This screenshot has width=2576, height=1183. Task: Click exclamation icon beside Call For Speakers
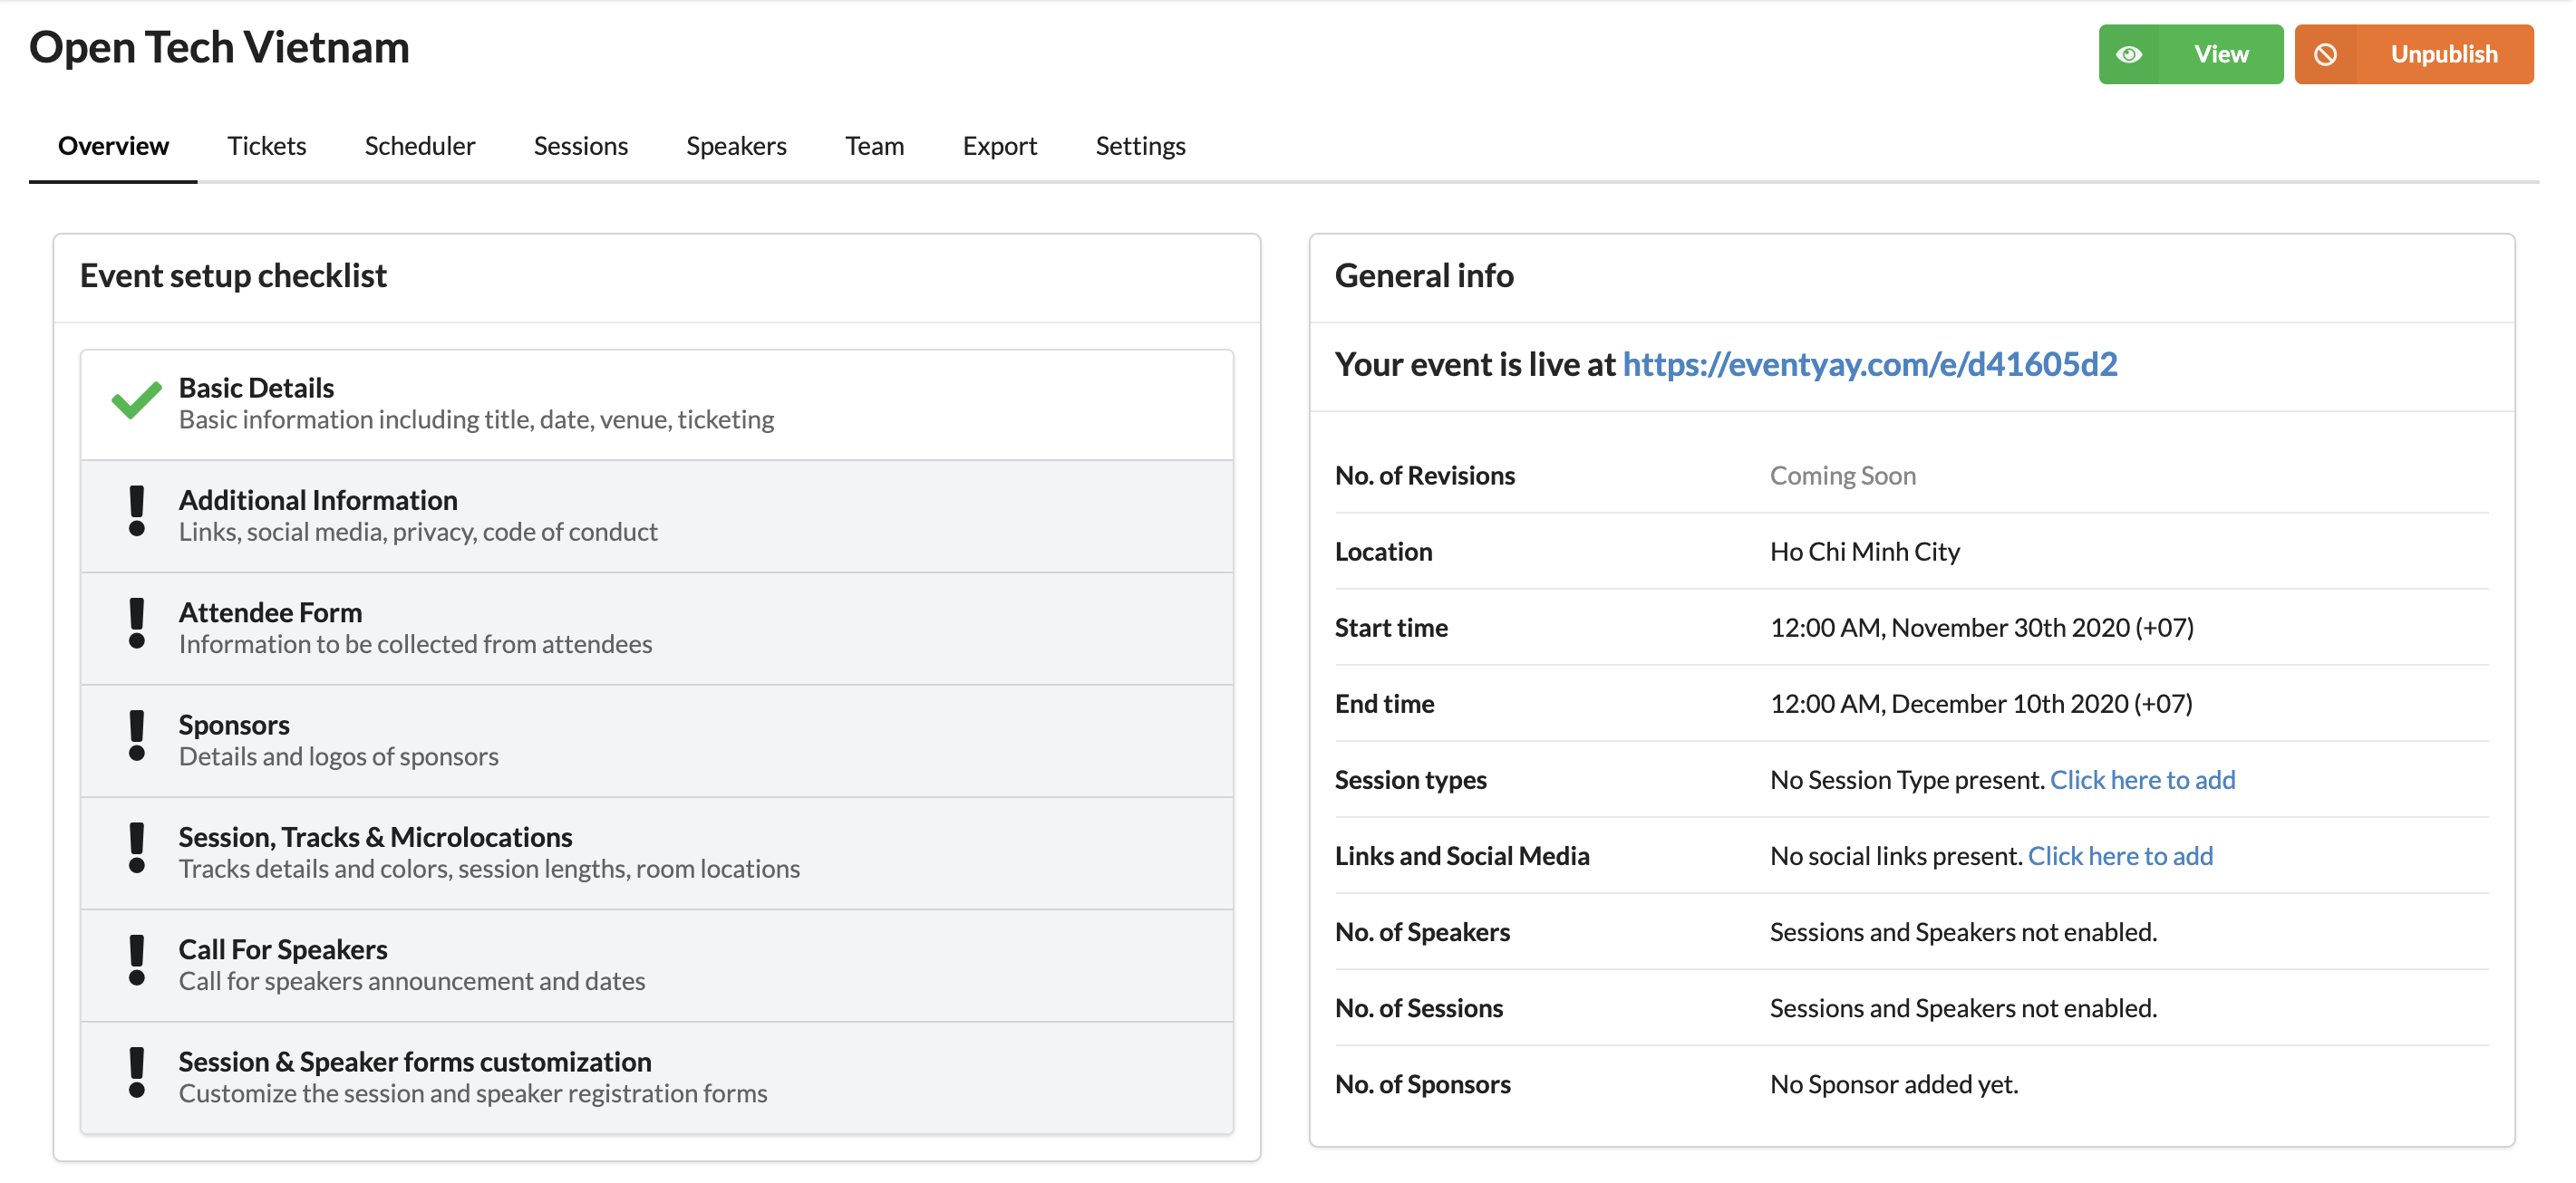[137, 961]
